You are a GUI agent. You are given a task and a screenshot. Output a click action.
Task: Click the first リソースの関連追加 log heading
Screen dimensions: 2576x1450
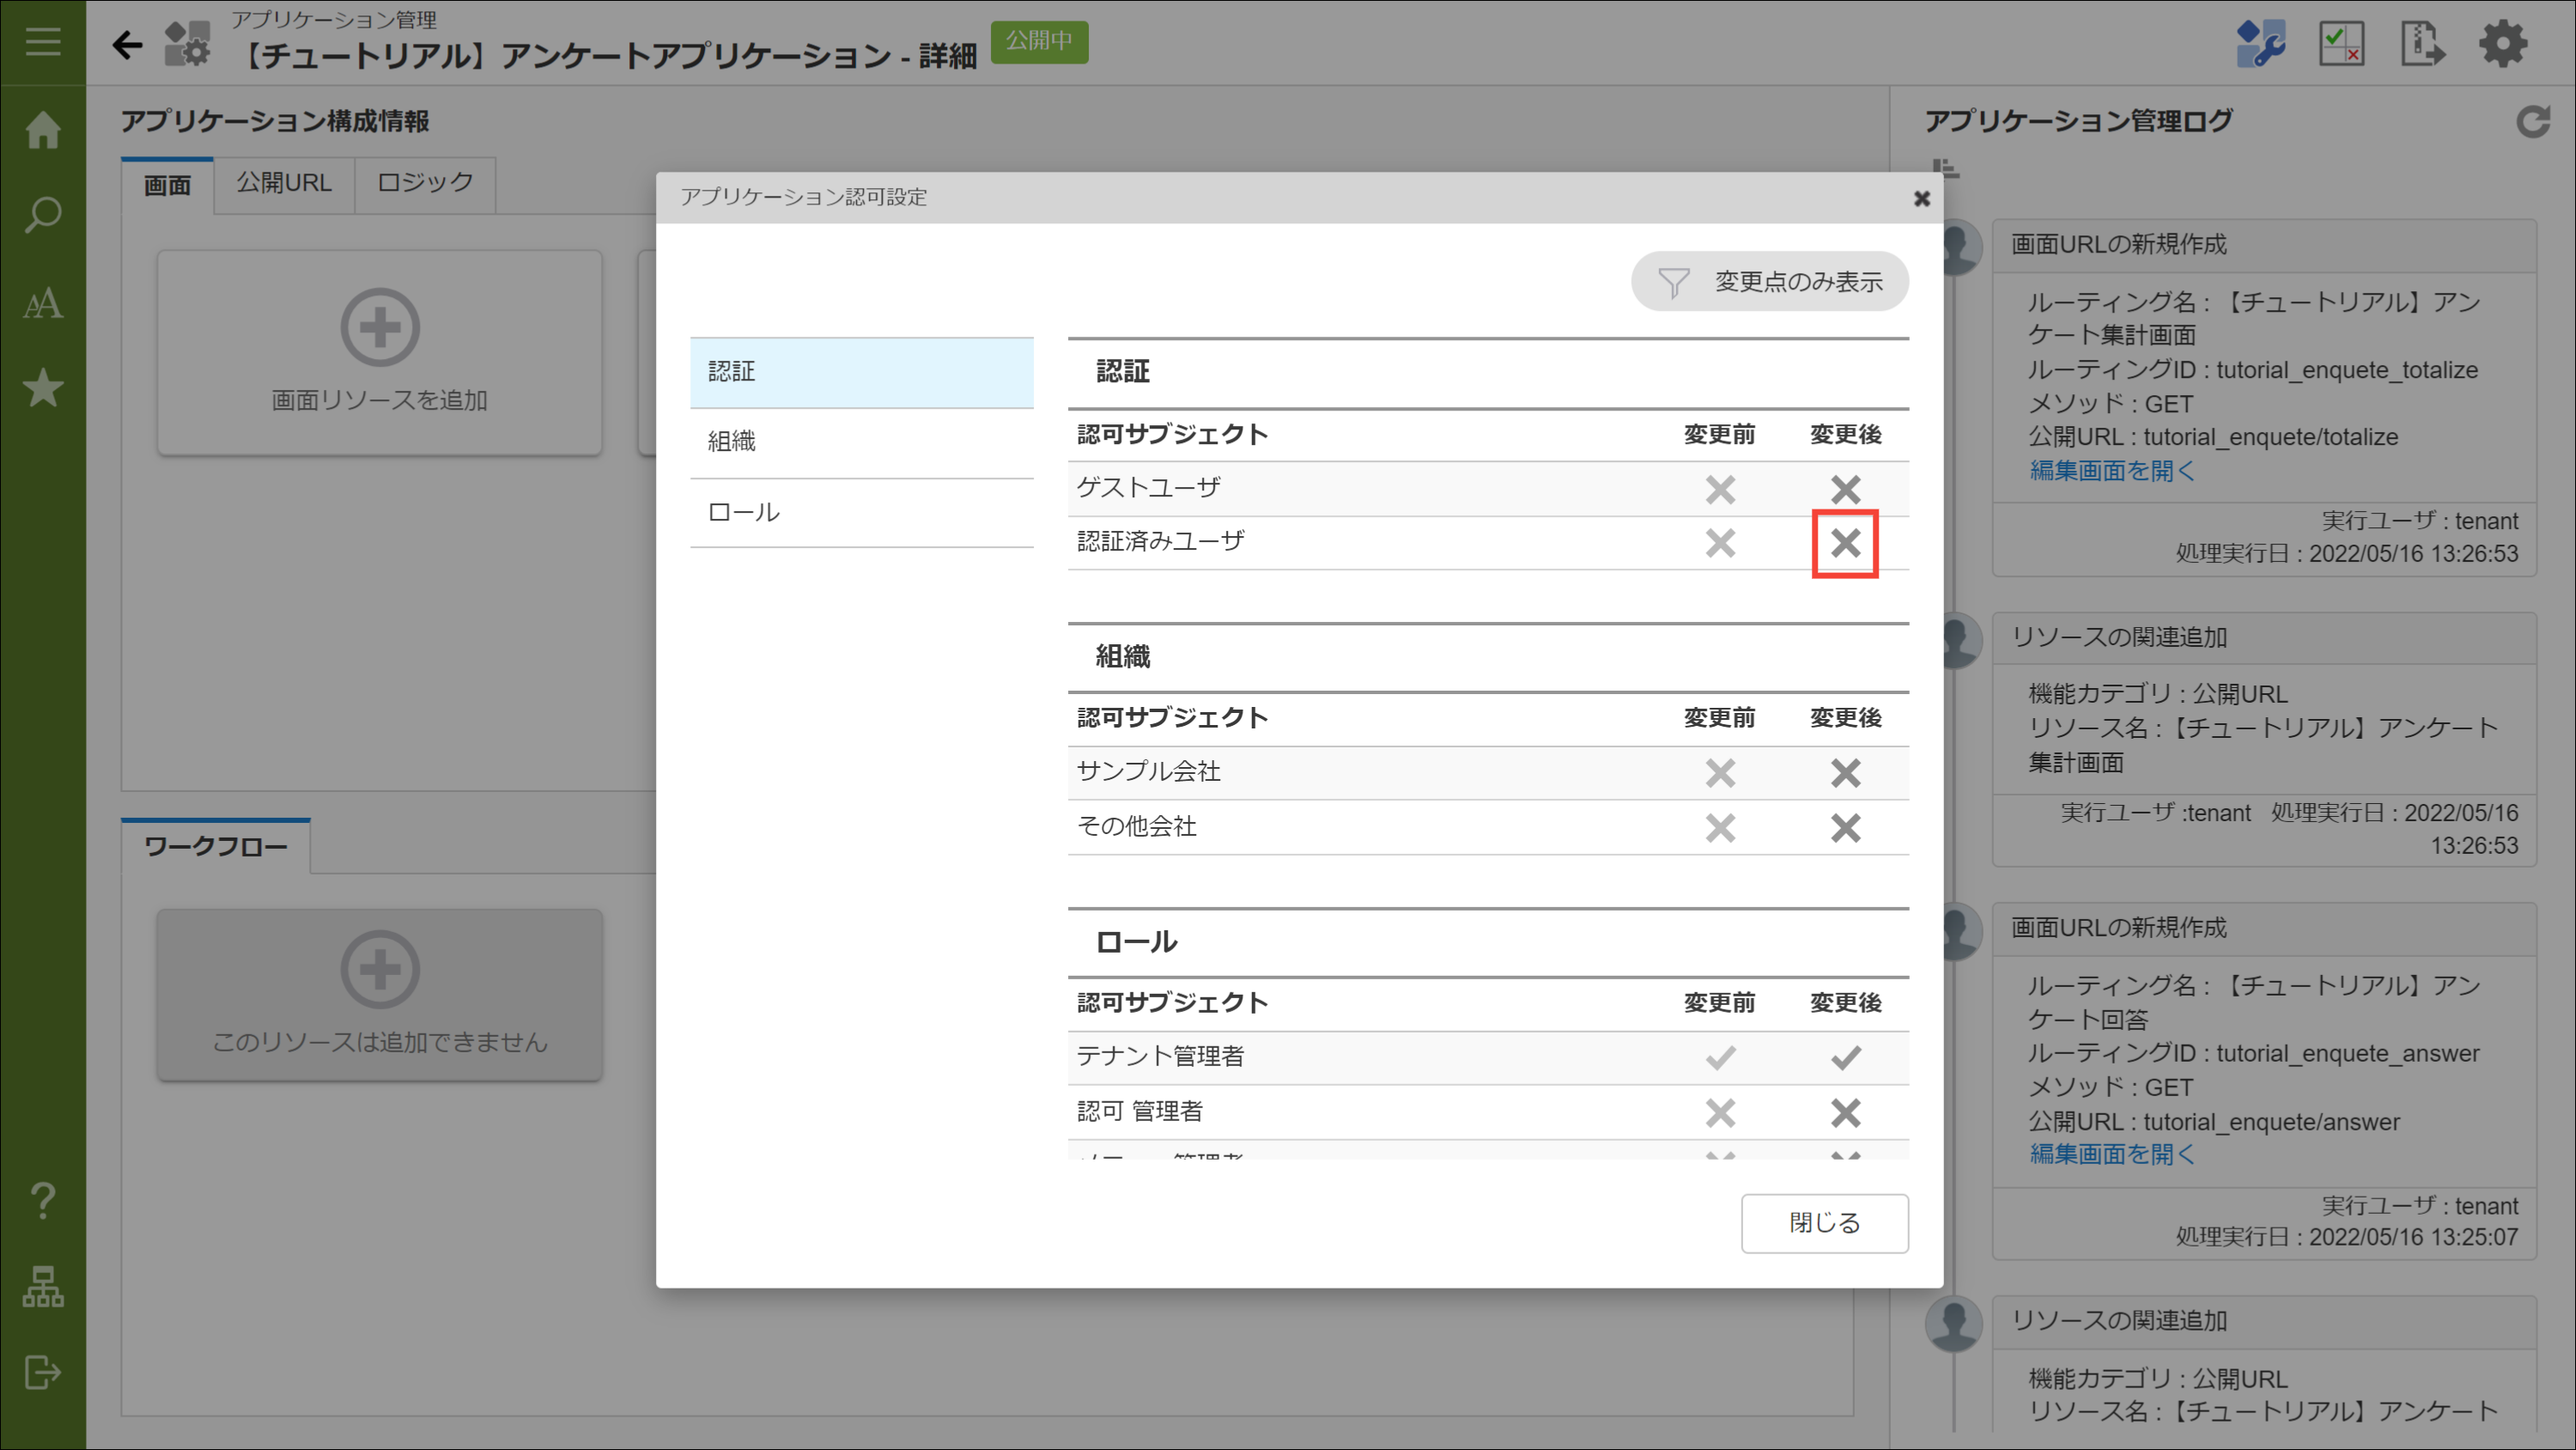pyautogui.click(x=2119, y=637)
